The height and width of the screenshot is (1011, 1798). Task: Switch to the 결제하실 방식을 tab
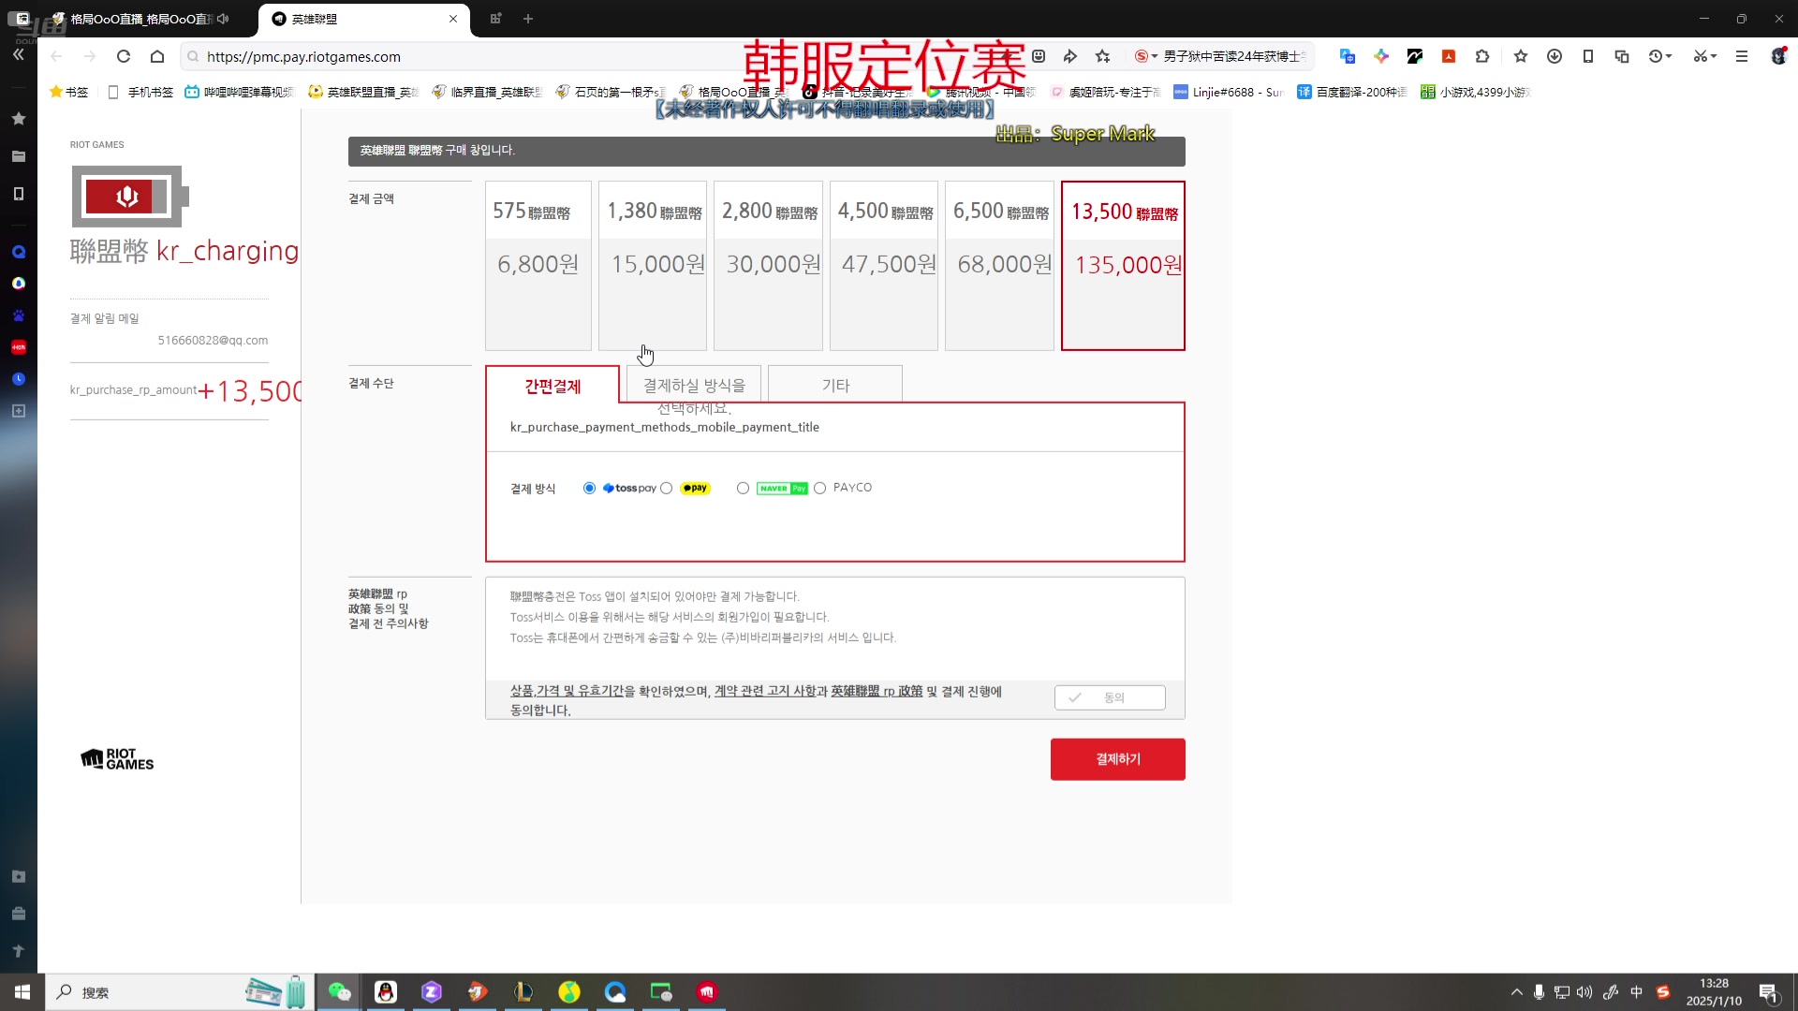[x=694, y=385]
